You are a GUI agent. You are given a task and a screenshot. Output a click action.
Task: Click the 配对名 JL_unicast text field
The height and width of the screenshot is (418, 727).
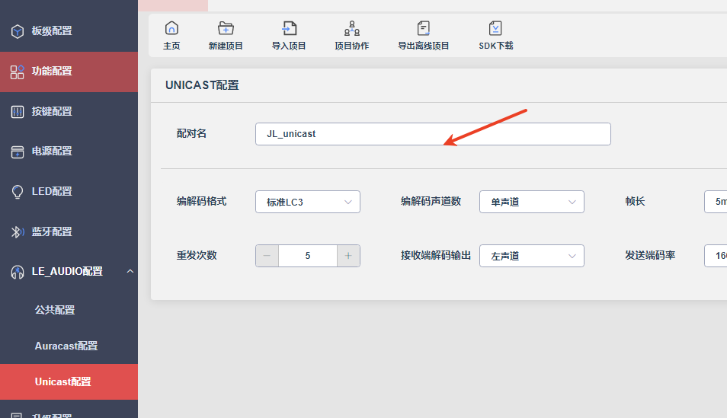[433, 134]
